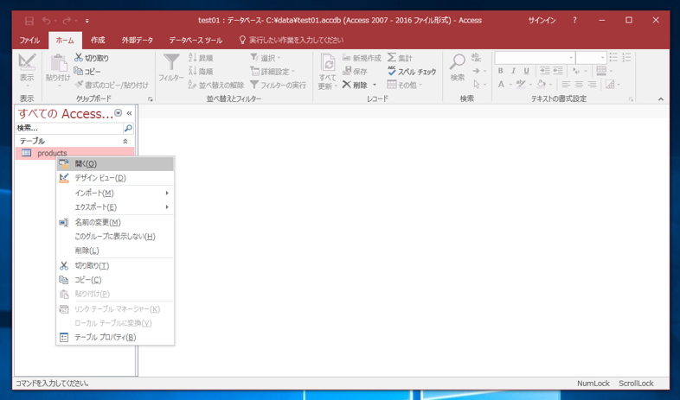Click the 表示 view button in the ribbon

click(27, 68)
